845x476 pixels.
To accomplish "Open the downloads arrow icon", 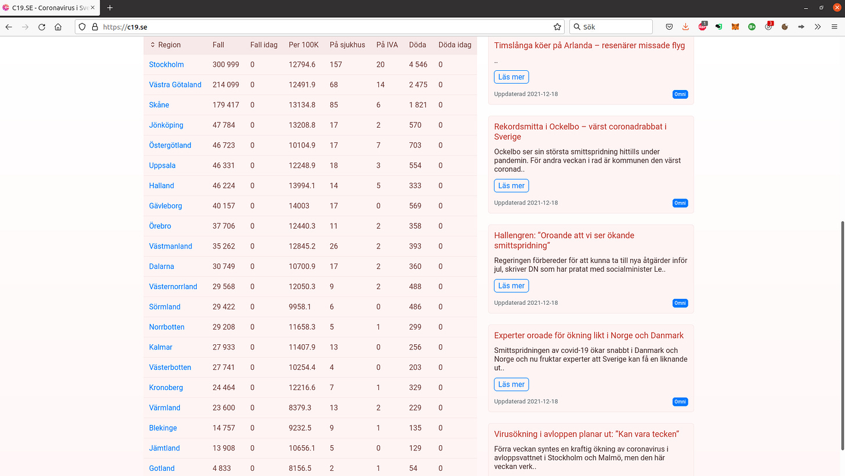I will click(x=685, y=27).
